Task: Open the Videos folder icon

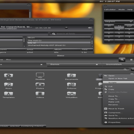Action: [40, 94]
